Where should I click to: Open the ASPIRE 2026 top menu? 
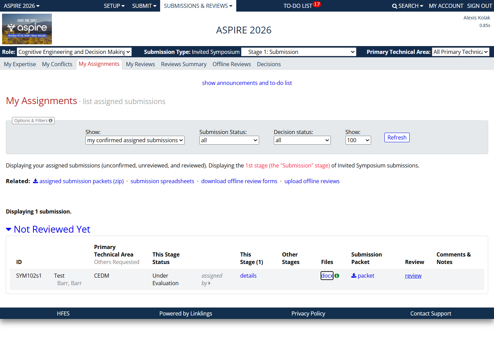(22, 6)
